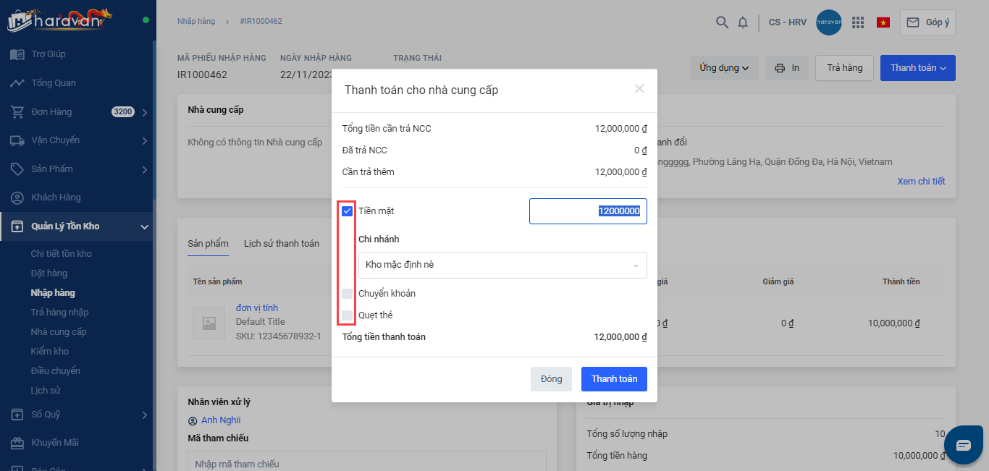Click the search magnifier icon
The image size is (989, 471).
[x=722, y=22]
